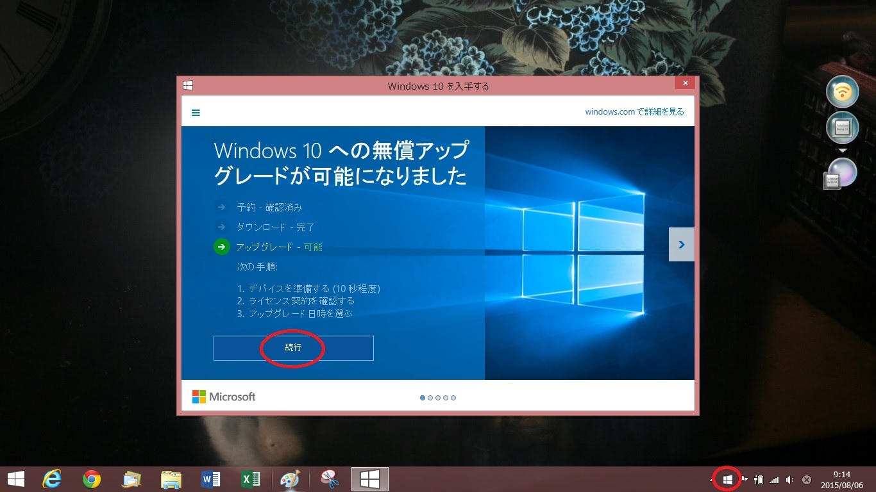Click the Wi-Fi orb desktop widget
The image size is (876, 492).
(842, 92)
